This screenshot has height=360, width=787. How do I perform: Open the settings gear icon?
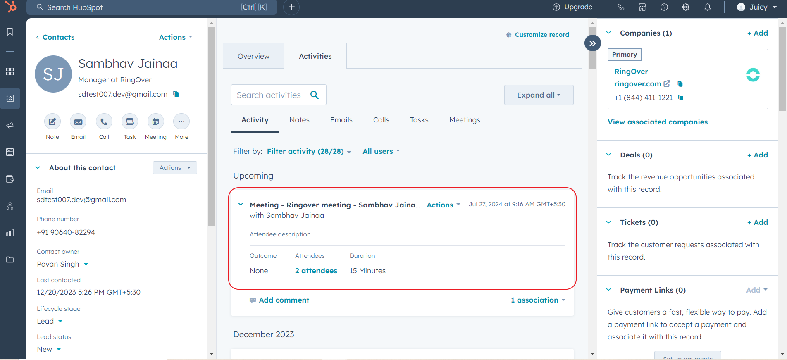[x=686, y=7]
